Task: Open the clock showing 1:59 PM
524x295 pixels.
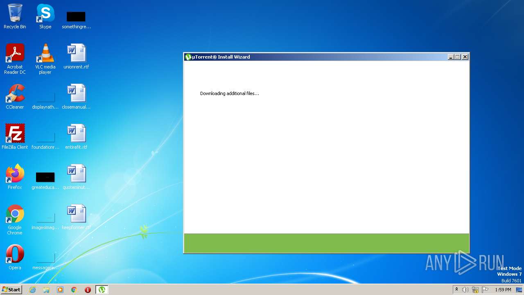Action: click(503, 290)
